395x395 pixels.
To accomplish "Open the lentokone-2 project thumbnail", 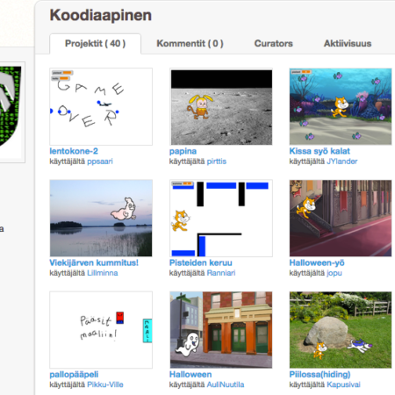I will [101, 107].
